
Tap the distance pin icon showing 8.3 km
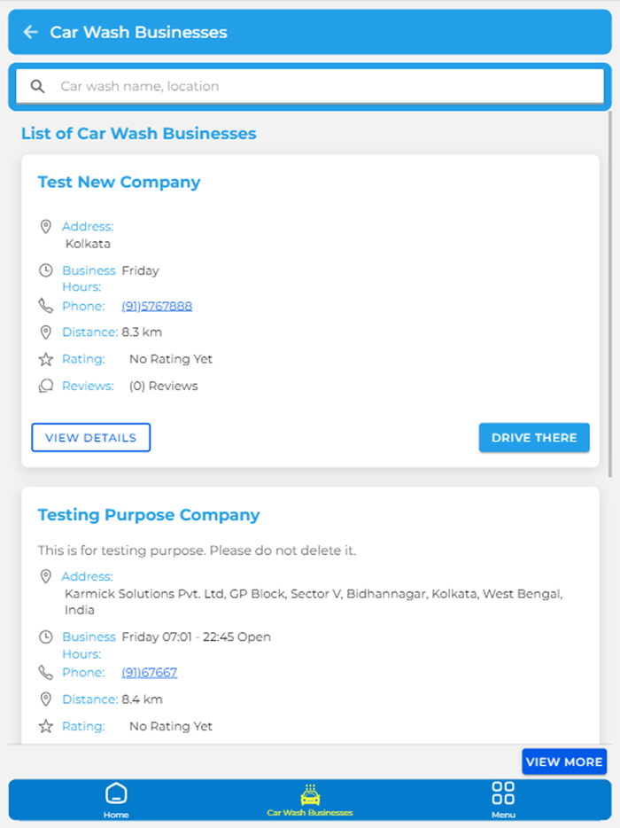point(46,332)
